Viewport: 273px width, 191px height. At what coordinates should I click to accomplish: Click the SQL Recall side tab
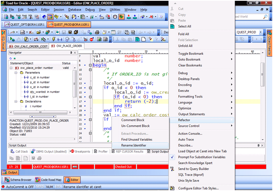click(x=3, y=41)
